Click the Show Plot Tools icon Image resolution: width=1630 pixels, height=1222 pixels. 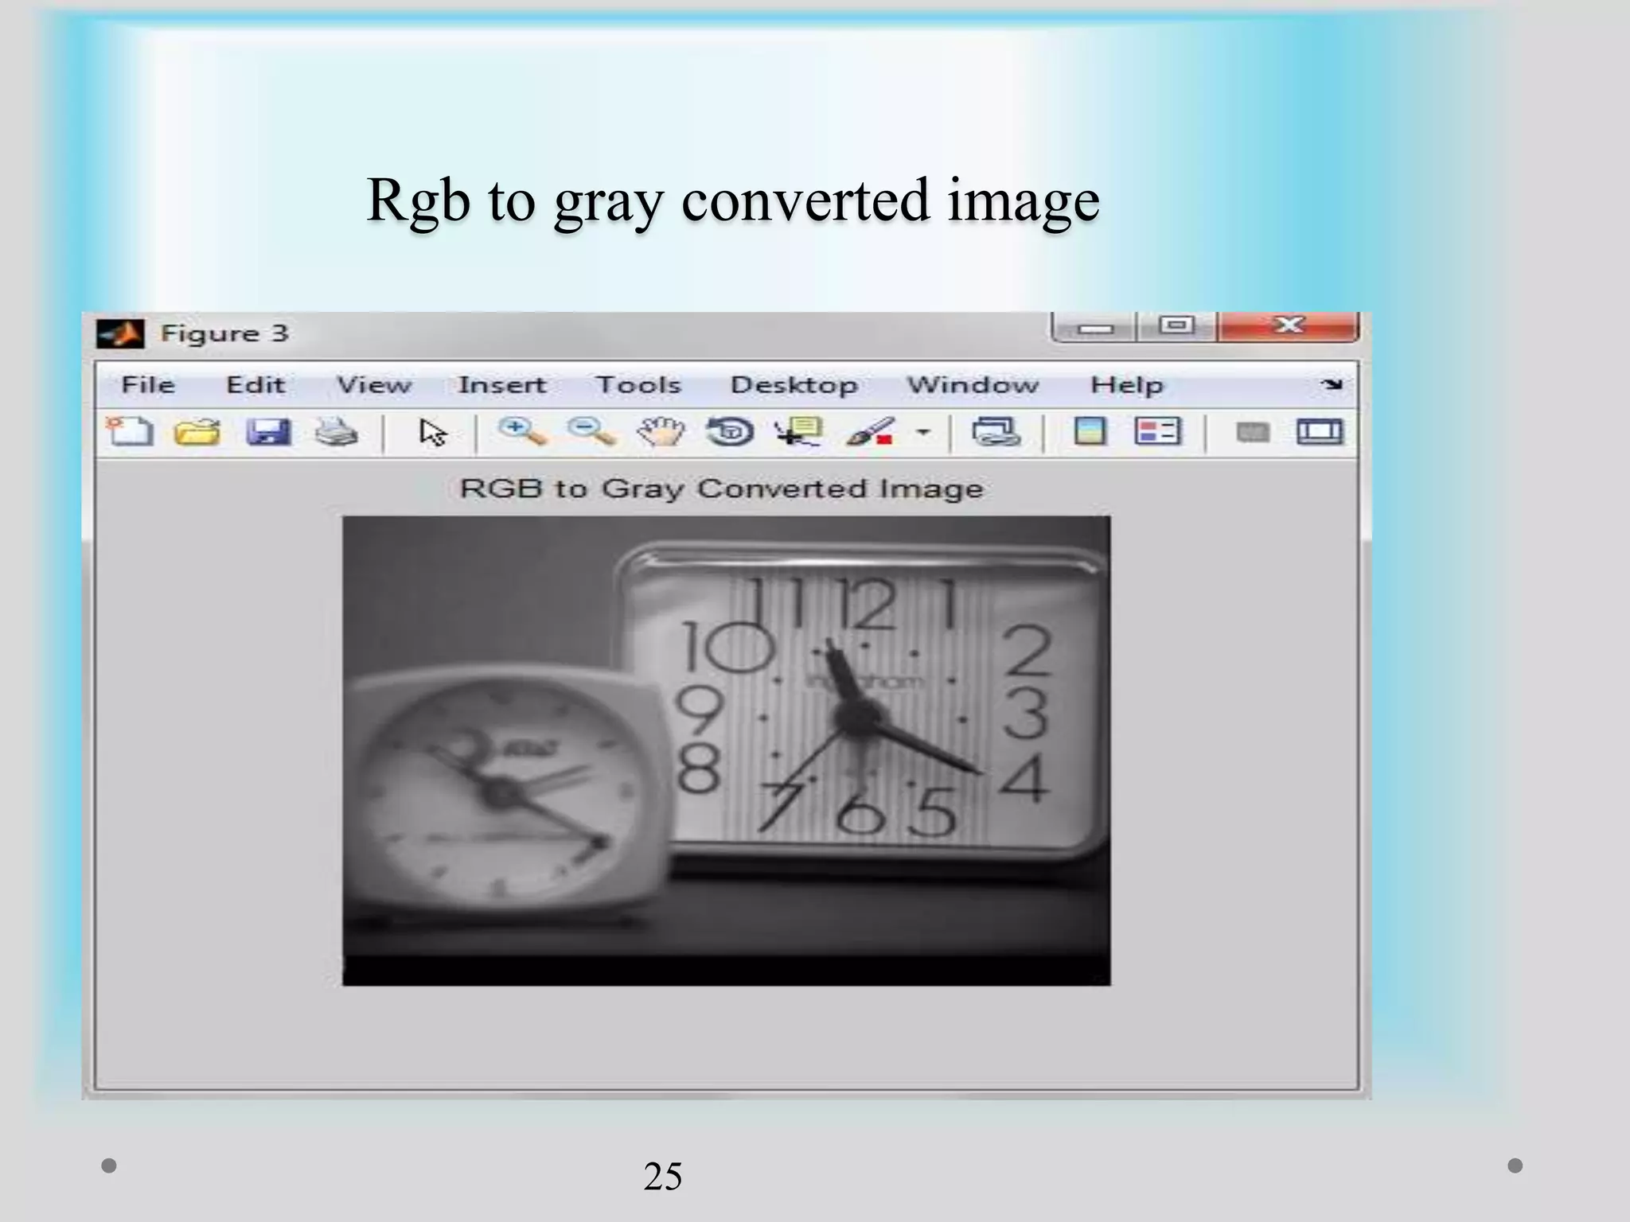(1320, 432)
